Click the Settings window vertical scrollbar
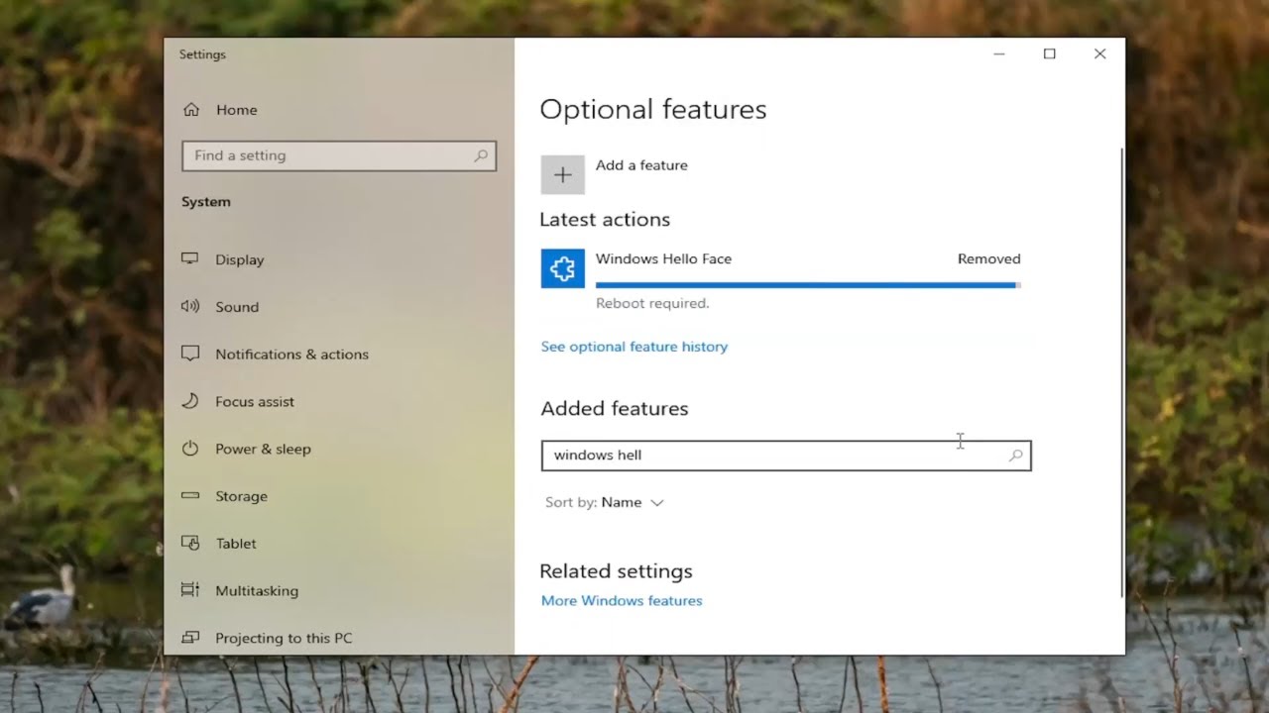The height and width of the screenshot is (713, 1269). tap(1121, 372)
